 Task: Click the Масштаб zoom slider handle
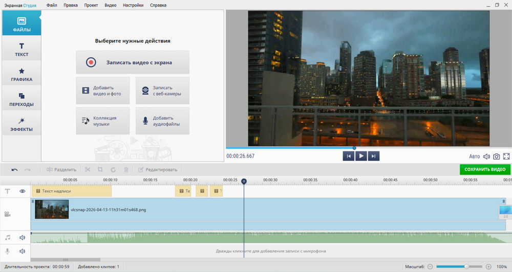click(x=466, y=266)
